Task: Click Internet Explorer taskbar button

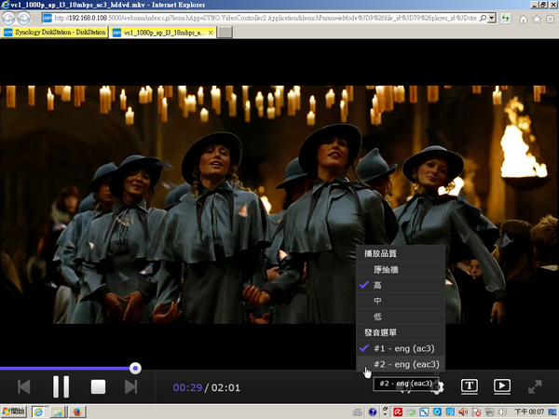Action: (x=38, y=412)
